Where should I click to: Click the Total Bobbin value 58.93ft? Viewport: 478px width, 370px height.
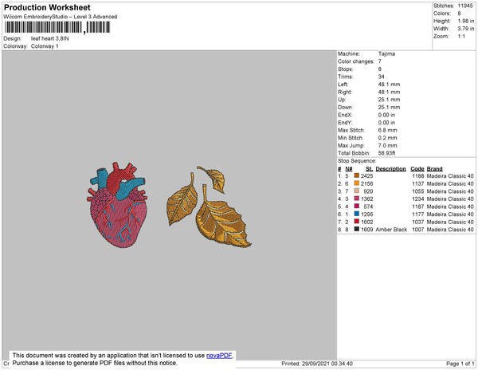coord(386,153)
